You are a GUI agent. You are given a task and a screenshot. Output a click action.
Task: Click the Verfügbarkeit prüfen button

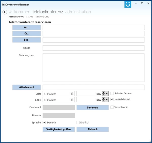click(x=59, y=129)
